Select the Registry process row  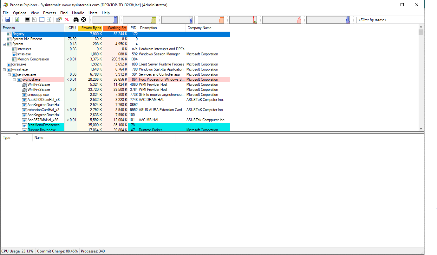(115, 34)
